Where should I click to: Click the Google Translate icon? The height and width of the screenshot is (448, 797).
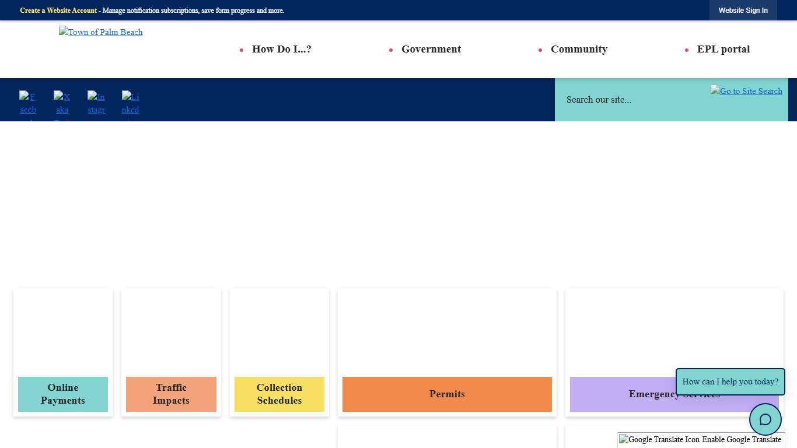point(659,440)
